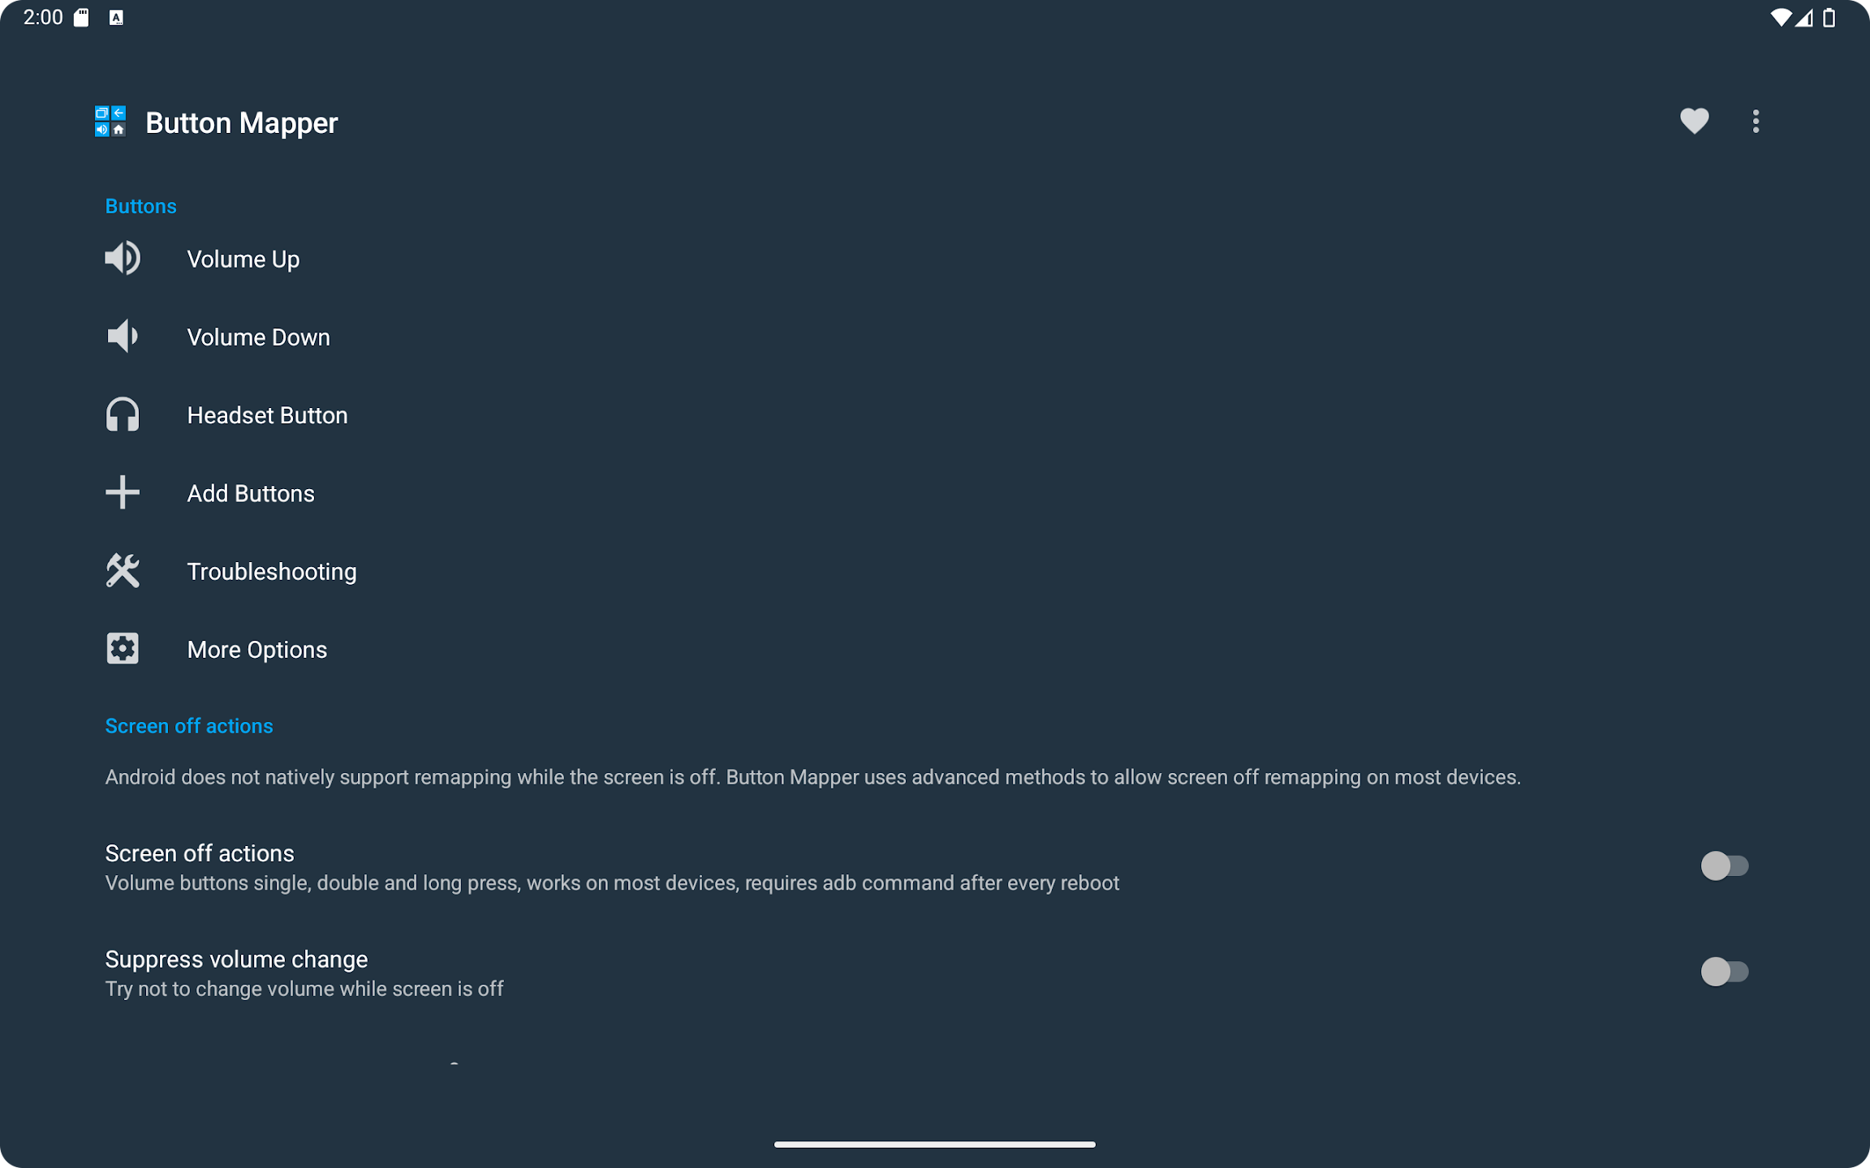The height and width of the screenshot is (1168, 1870).
Task: Click the Headset Button icon
Action: [x=123, y=414]
